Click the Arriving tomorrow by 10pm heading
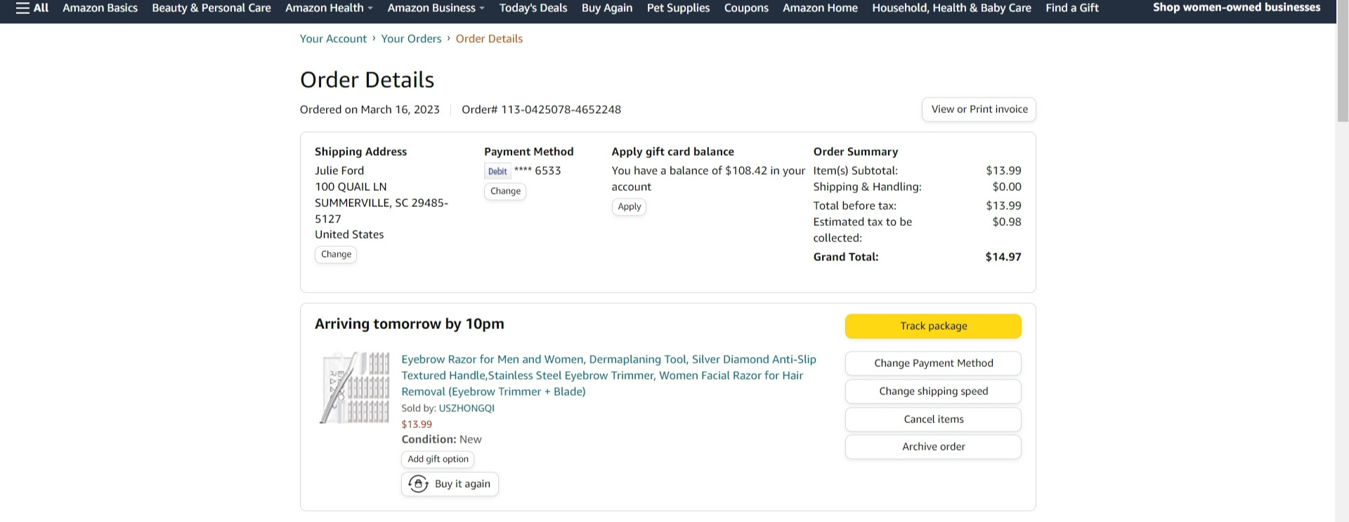This screenshot has height=522, width=1349. pyautogui.click(x=410, y=324)
